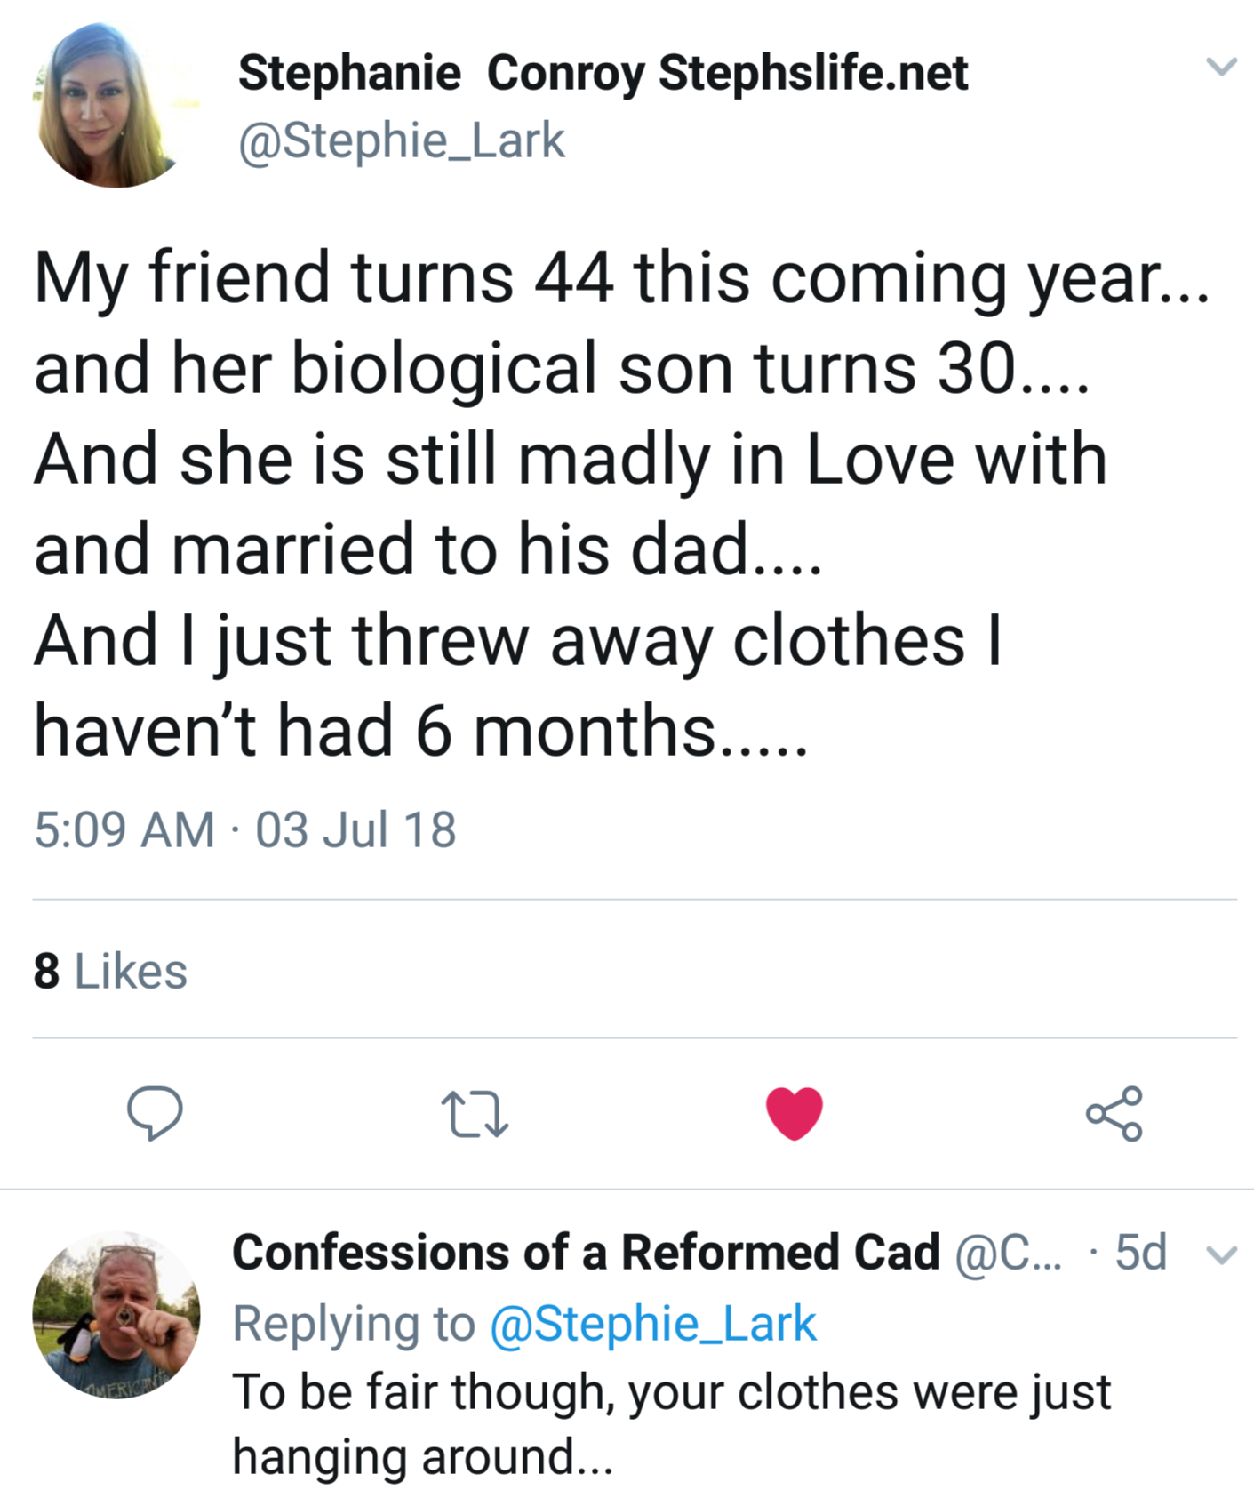Viewport: 1254px width, 1498px height.
Task: Open the reply text about clothes hanging around
Action: tap(670, 1423)
